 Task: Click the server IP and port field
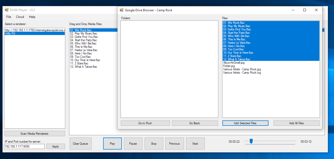coord(24,146)
